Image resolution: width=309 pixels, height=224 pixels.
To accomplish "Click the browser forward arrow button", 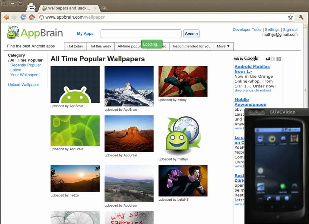I will (x=14, y=17).
